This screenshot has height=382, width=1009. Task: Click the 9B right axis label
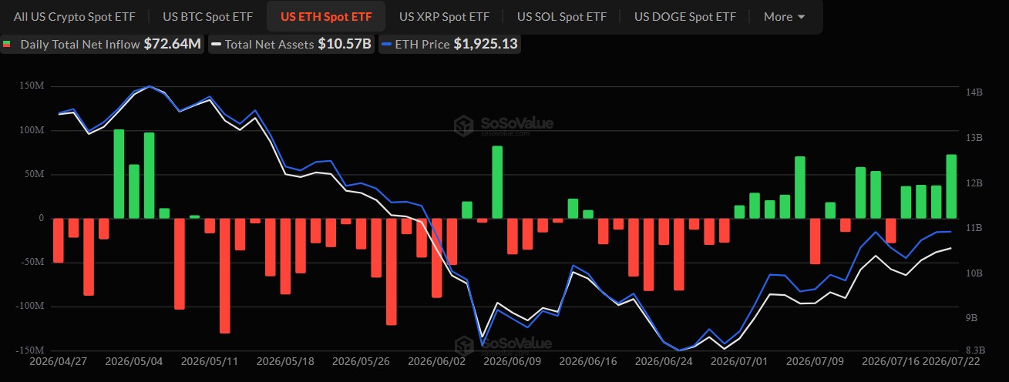click(971, 318)
